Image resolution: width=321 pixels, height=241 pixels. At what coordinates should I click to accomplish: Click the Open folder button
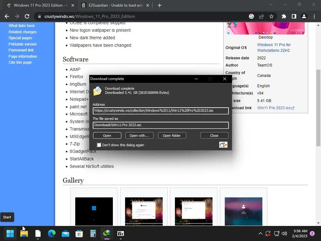click(172, 136)
